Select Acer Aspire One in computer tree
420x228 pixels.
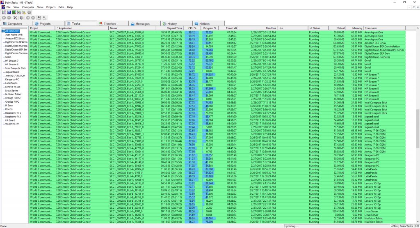tap(14, 35)
